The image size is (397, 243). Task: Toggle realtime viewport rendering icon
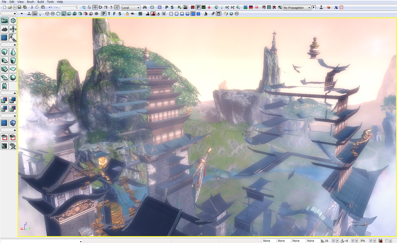29,14
